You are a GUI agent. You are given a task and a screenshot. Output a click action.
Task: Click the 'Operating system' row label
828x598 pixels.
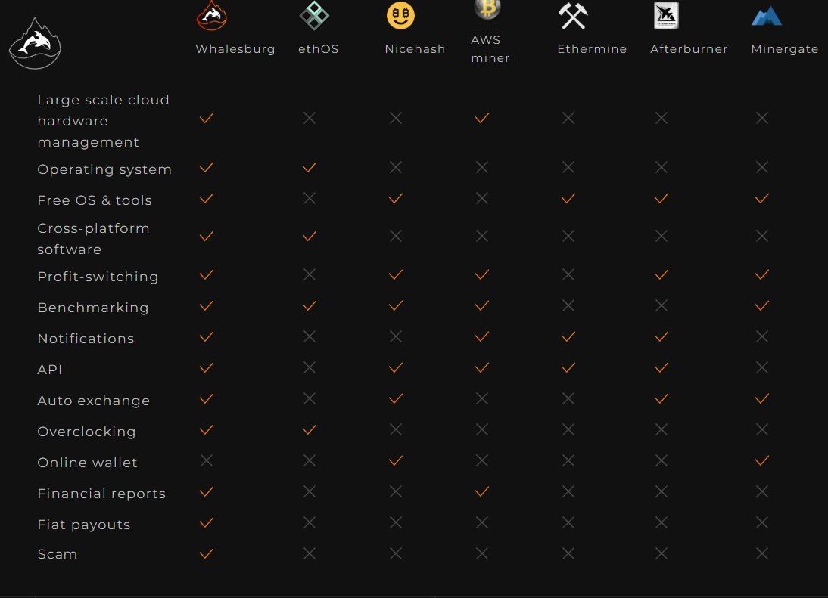coord(104,170)
